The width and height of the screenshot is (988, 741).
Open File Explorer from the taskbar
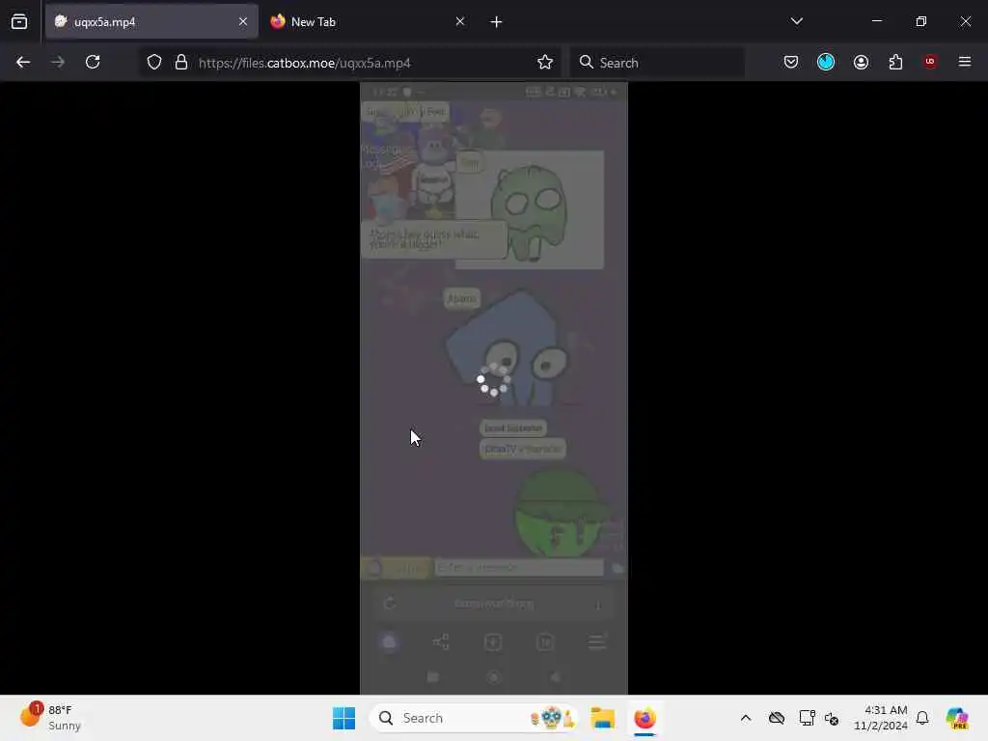[602, 718]
